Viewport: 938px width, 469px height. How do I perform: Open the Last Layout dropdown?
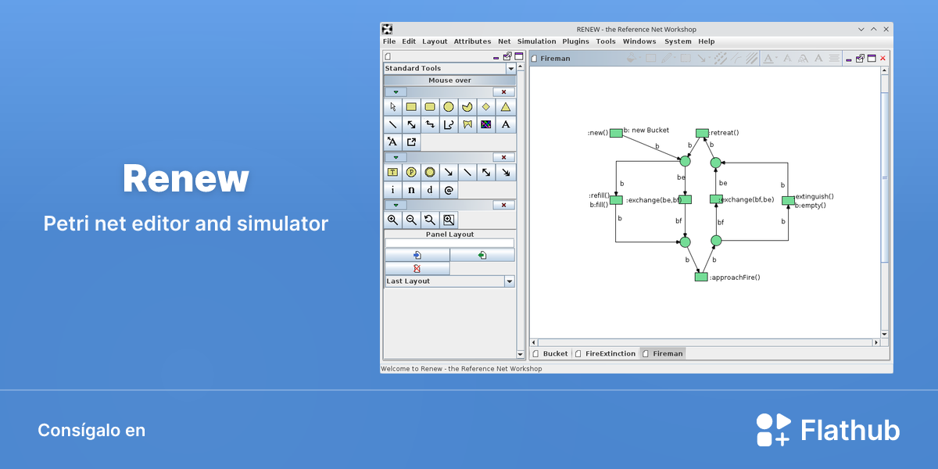tap(510, 281)
